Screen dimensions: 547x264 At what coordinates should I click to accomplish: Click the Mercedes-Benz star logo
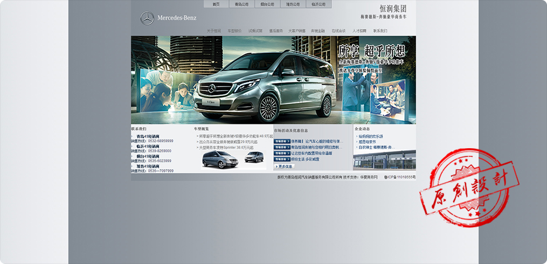pos(147,18)
